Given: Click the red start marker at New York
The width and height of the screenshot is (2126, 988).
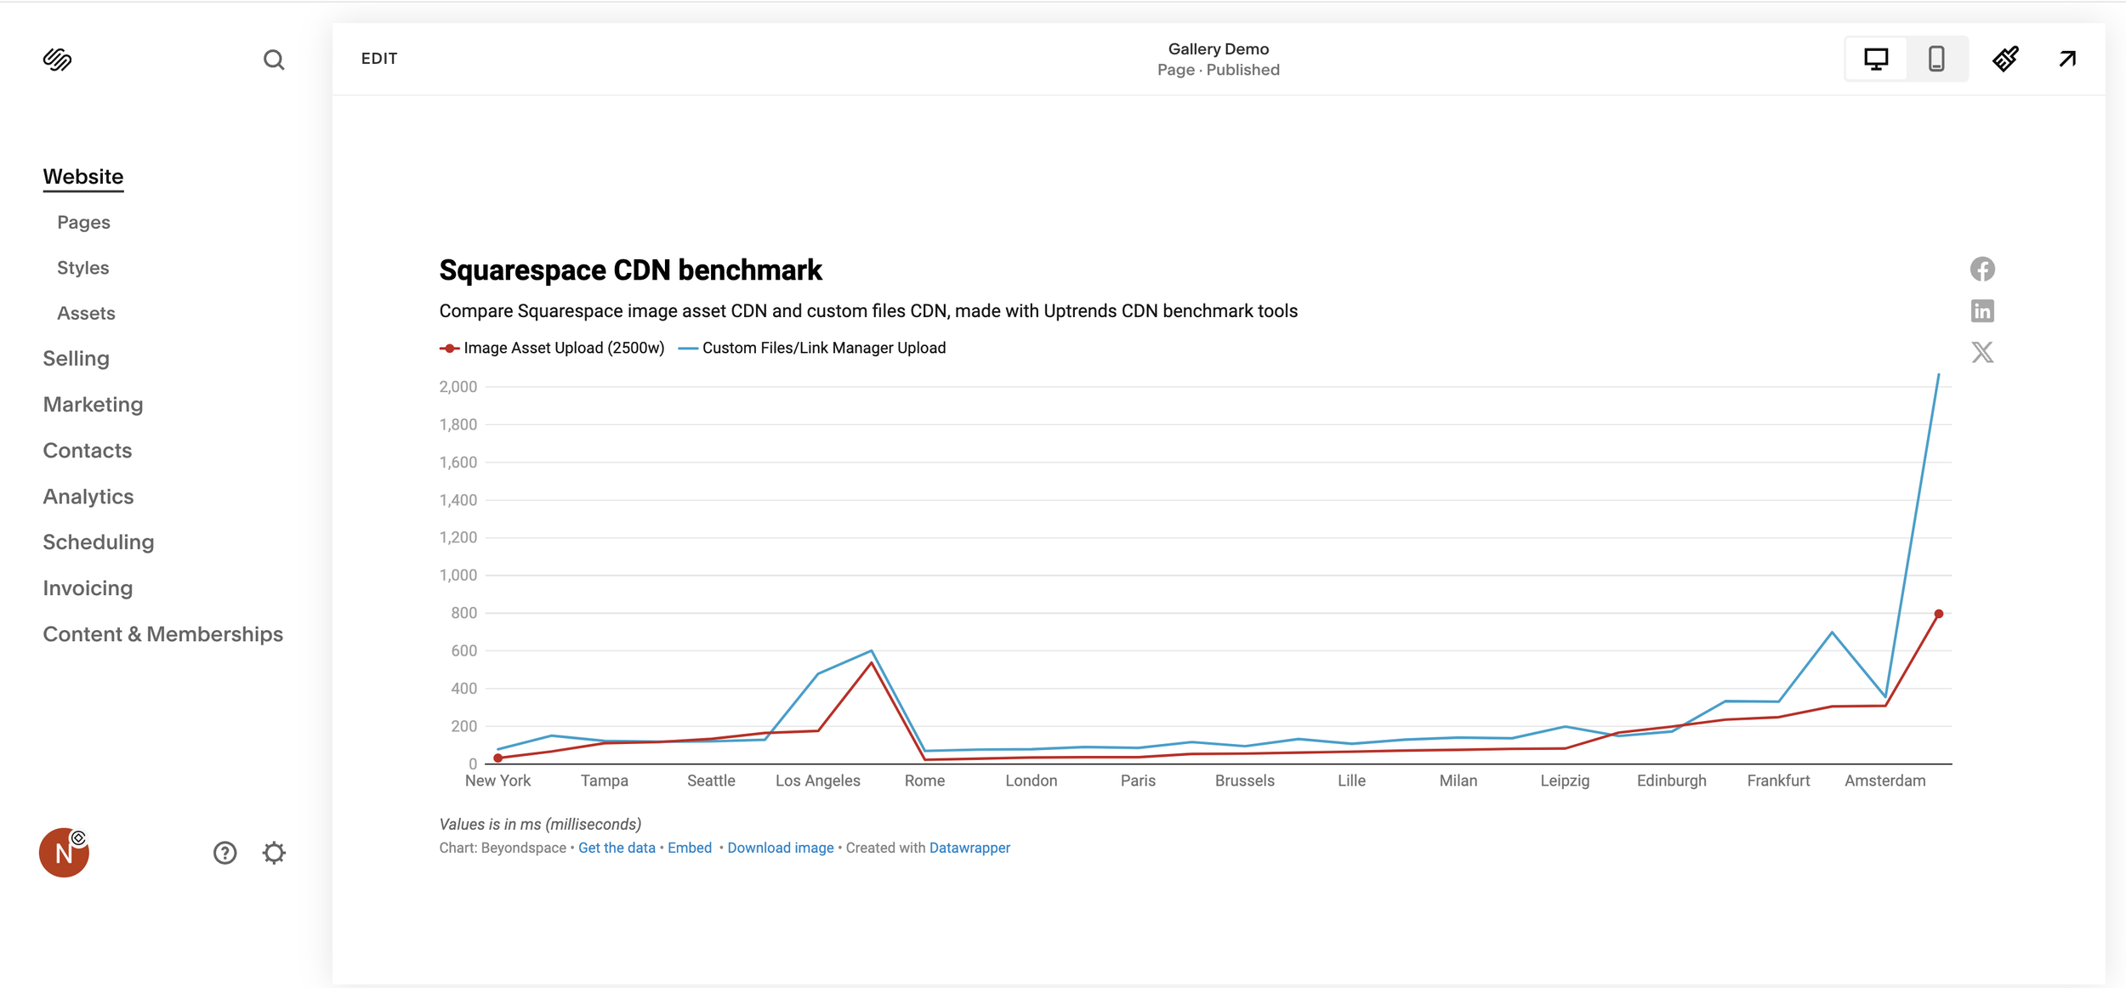Looking at the screenshot, I should (498, 758).
